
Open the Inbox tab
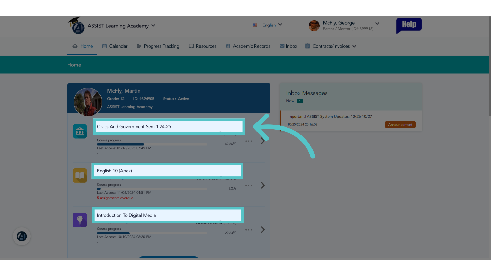click(288, 46)
